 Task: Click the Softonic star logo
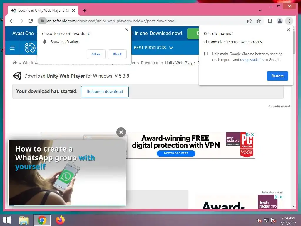pos(30,48)
